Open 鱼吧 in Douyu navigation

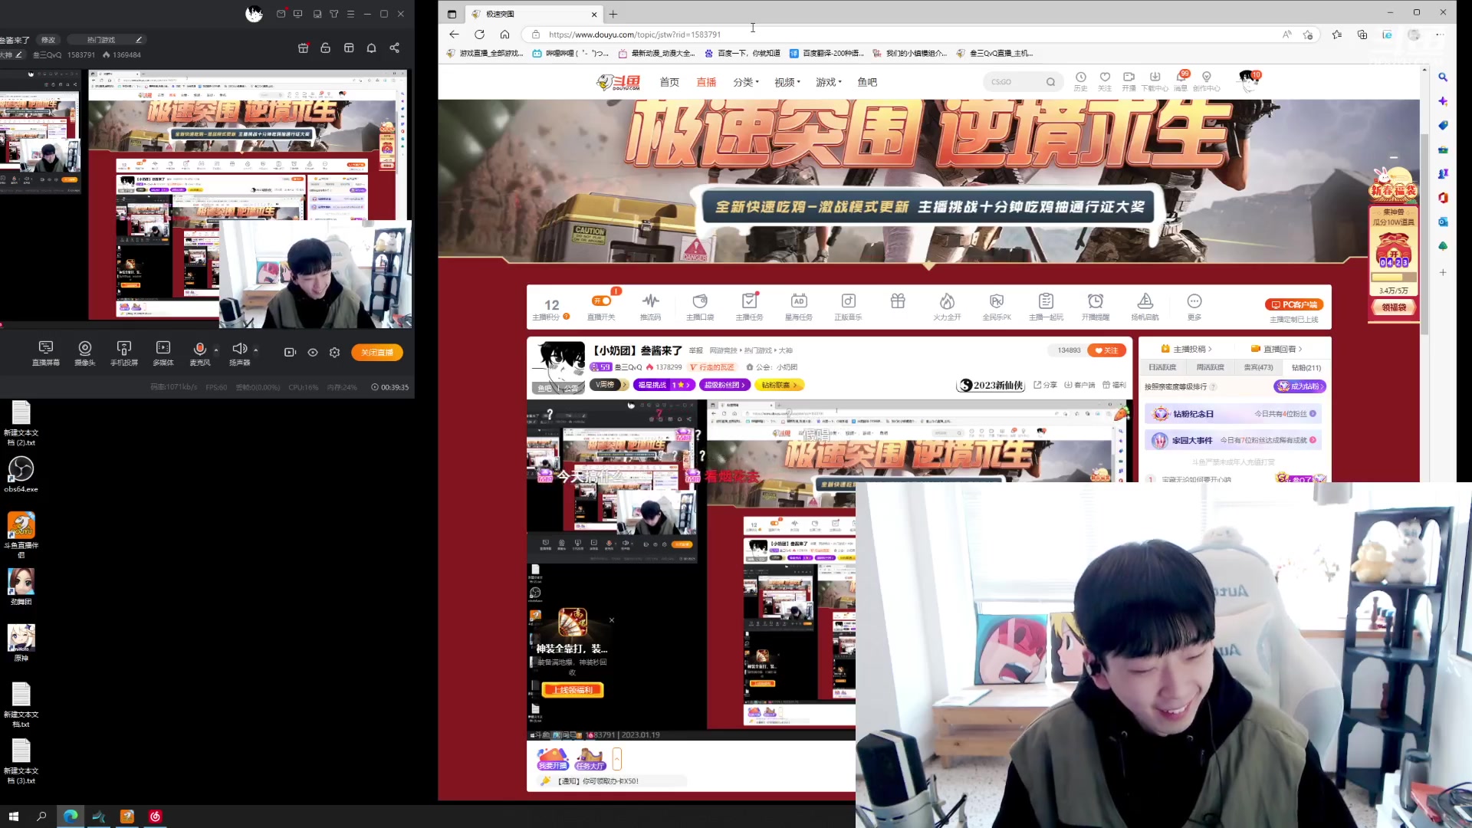click(x=867, y=82)
